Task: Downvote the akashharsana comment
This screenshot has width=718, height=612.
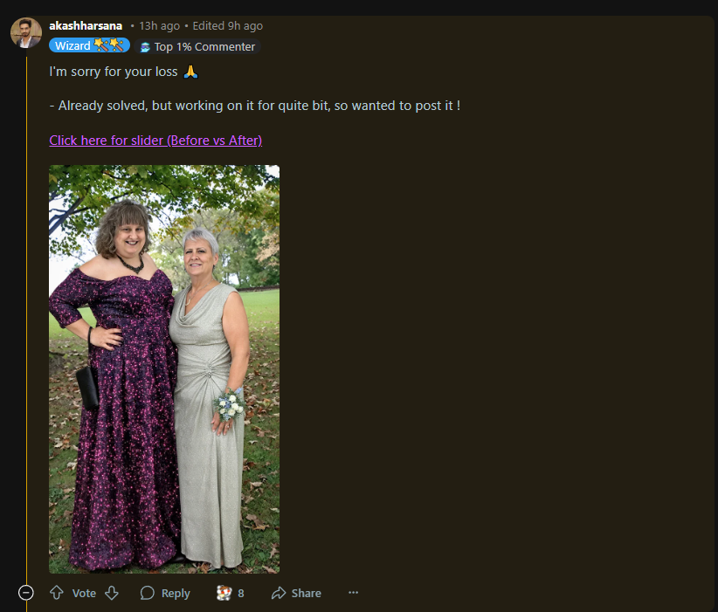Action: pyautogui.click(x=112, y=593)
